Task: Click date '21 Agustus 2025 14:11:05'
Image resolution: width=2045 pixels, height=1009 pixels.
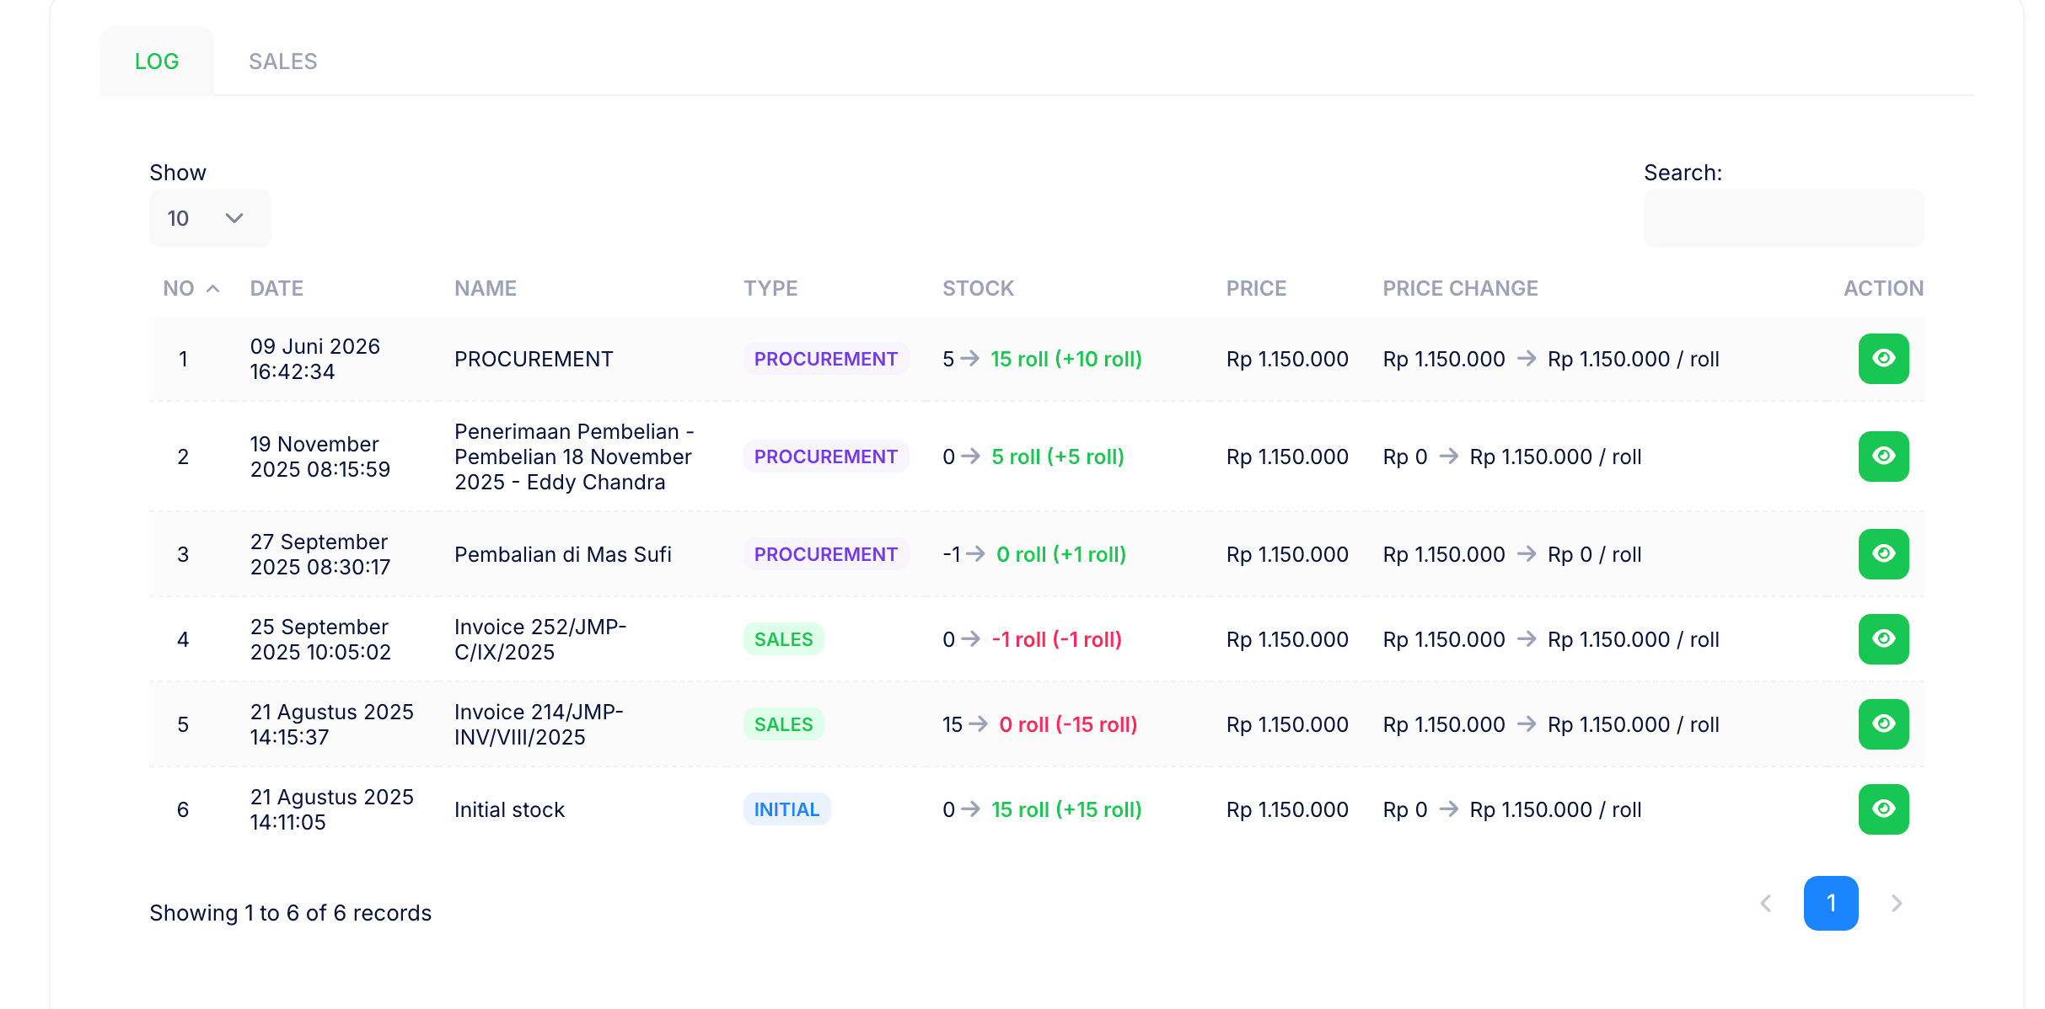Action: (x=332, y=809)
